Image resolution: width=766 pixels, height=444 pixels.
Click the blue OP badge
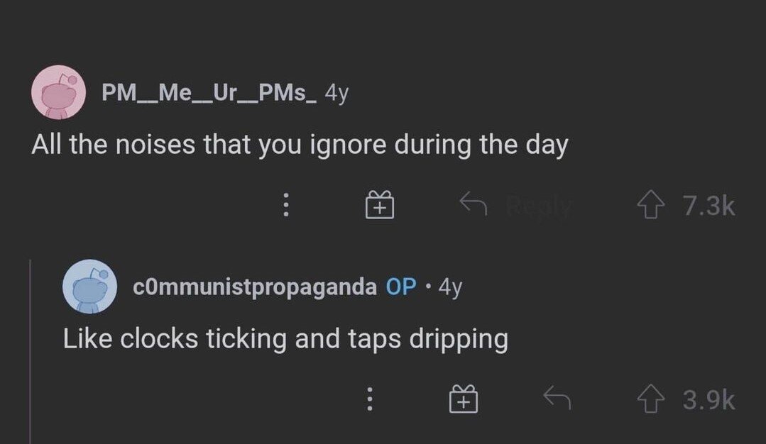[400, 287]
